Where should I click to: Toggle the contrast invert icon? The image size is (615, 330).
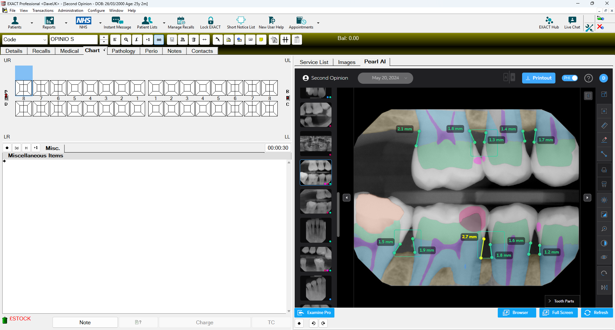(x=604, y=243)
